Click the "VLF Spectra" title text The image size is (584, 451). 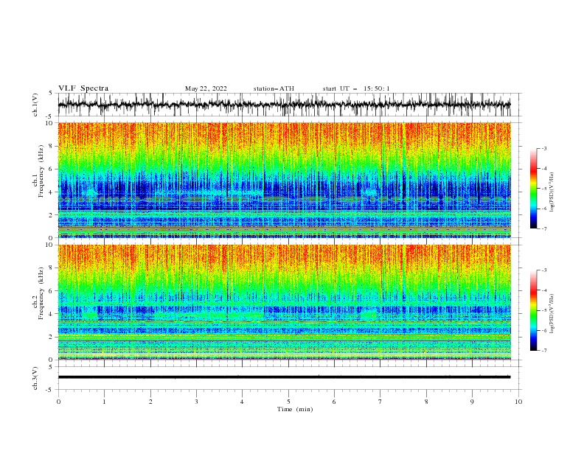[83, 88]
